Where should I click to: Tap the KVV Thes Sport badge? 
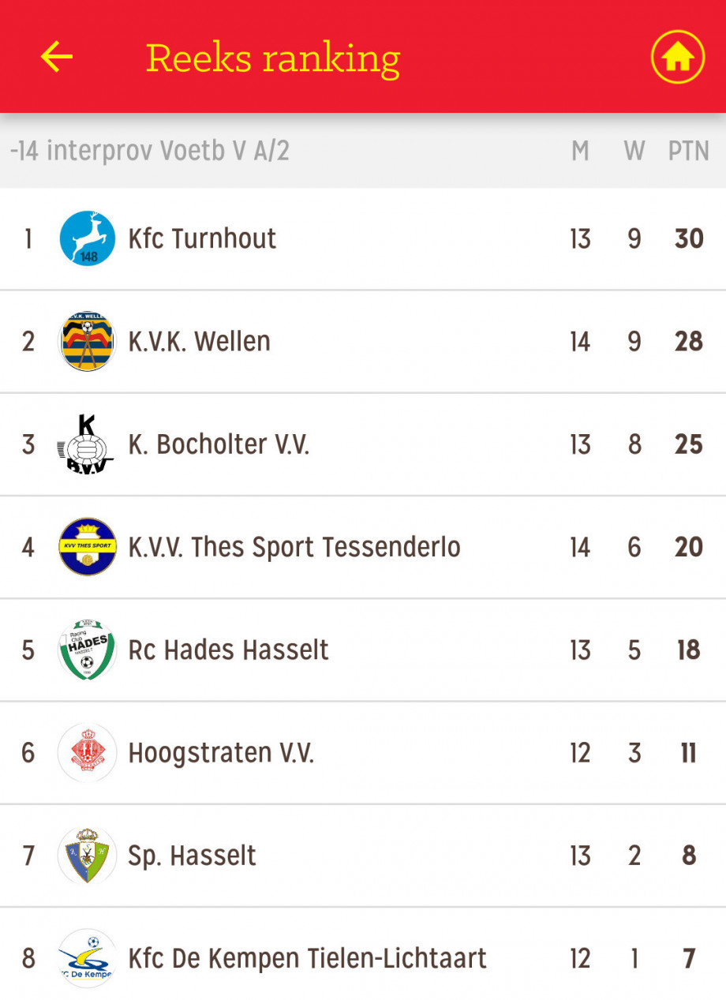pos(88,547)
